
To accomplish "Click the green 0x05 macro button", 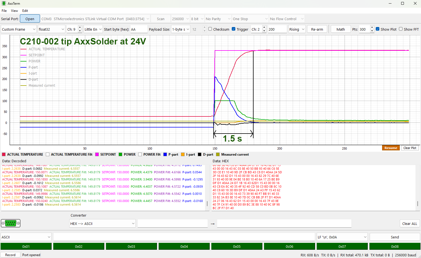I will coord(237,246).
